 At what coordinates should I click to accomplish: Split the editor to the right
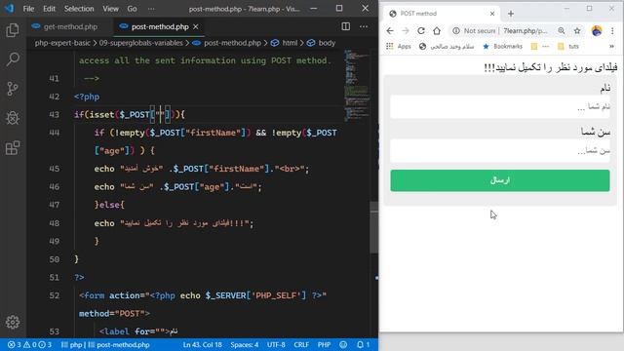[x=346, y=26]
